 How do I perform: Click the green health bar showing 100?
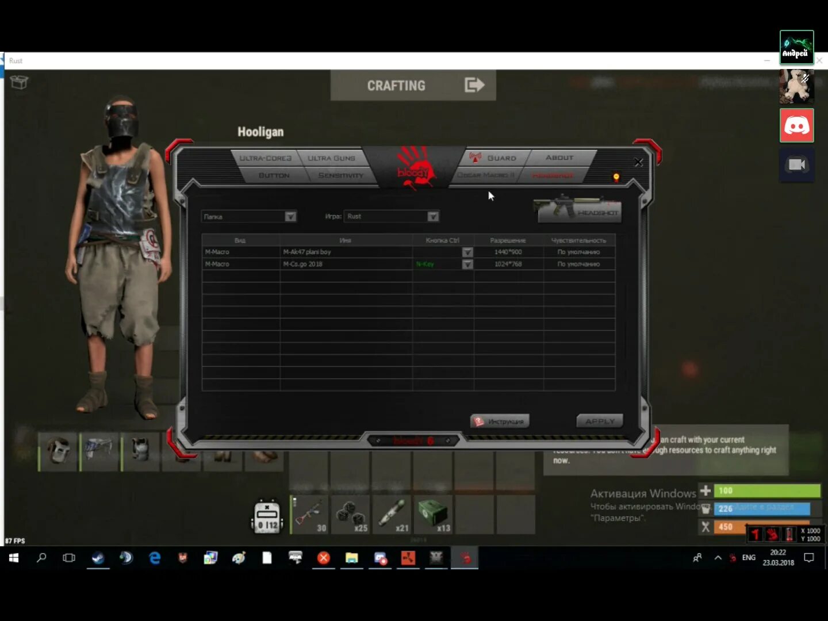point(767,491)
